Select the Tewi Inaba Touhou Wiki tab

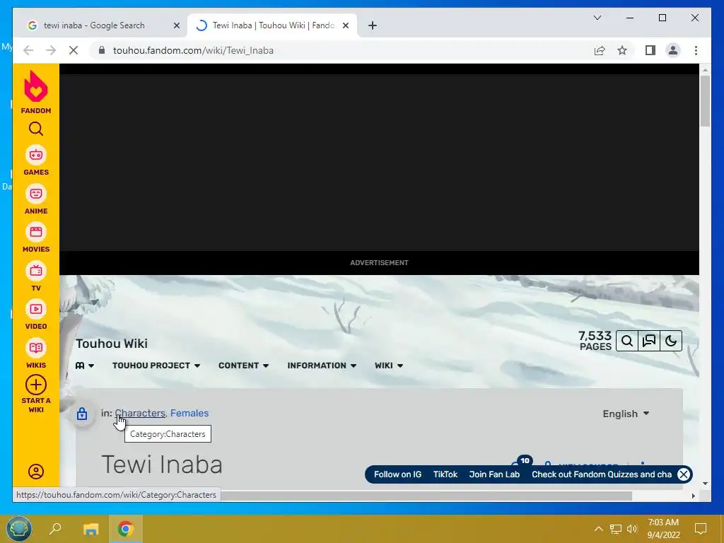(x=272, y=25)
